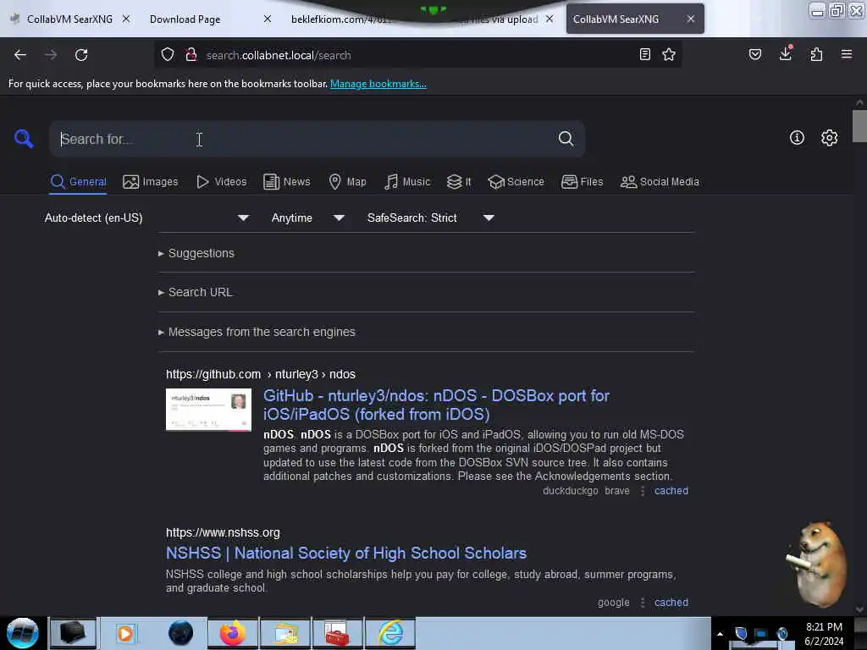This screenshot has width=867, height=650.
Task: Show hidden system tray icons arrow
Action: click(720, 634)
